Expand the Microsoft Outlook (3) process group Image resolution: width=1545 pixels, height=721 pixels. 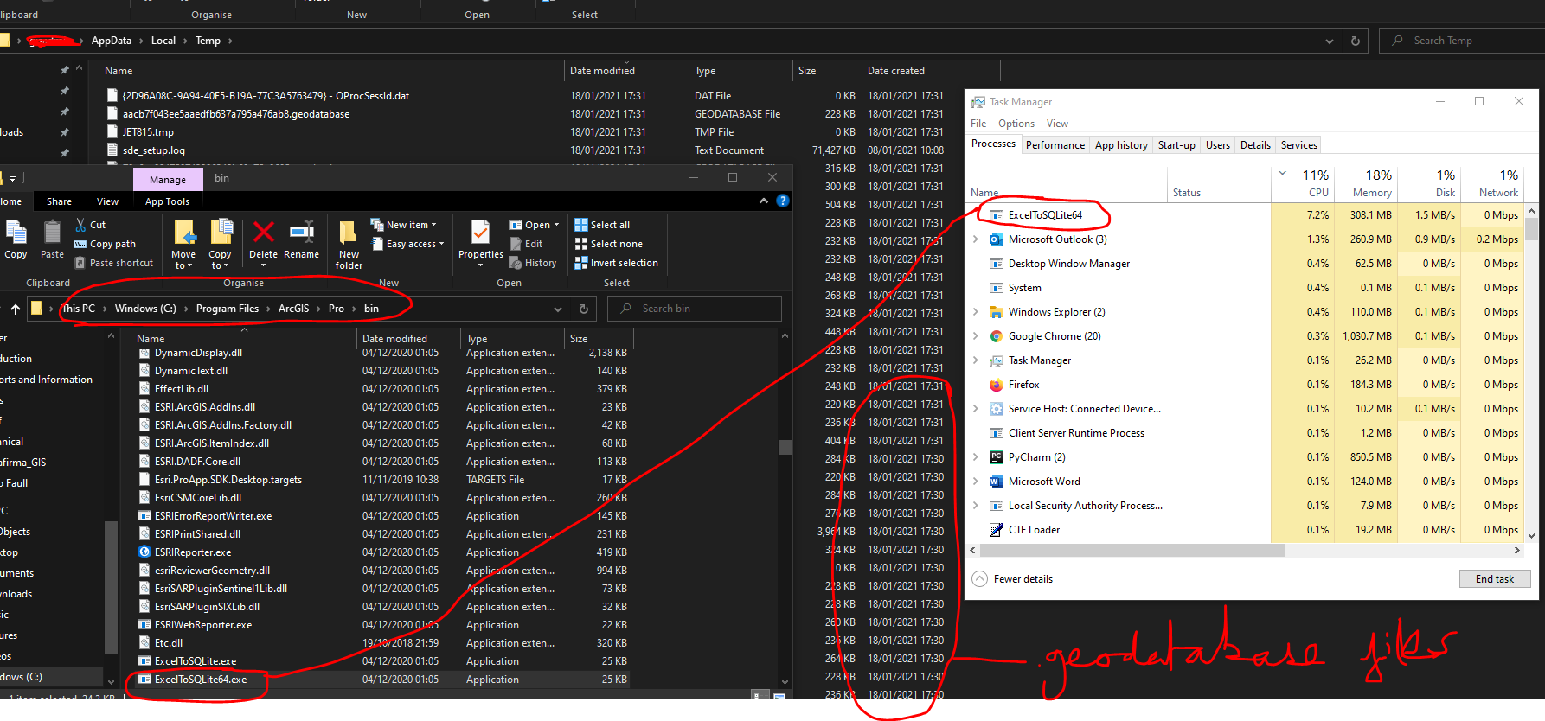tap(977, 239)
